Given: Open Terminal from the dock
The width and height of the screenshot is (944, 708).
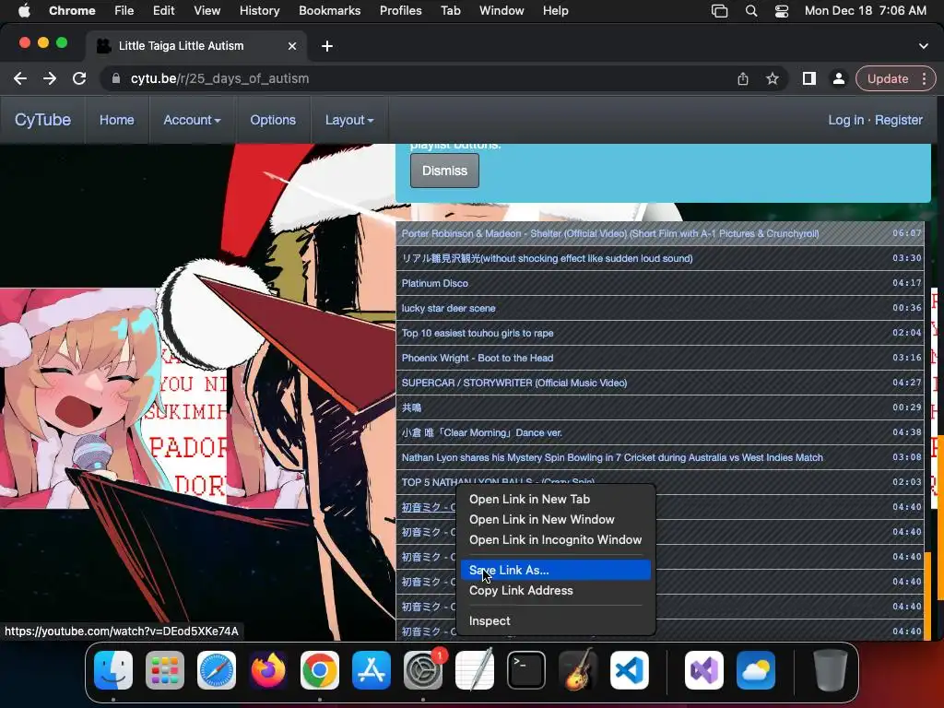Looking at the screenshot, I should coord(526,670).
